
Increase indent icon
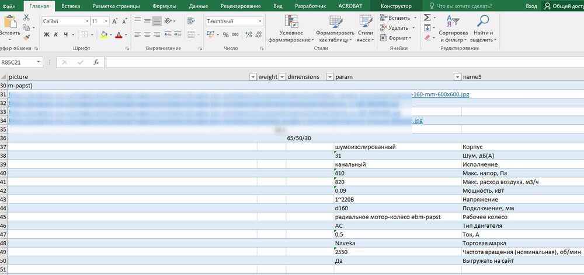coord(178,34)
